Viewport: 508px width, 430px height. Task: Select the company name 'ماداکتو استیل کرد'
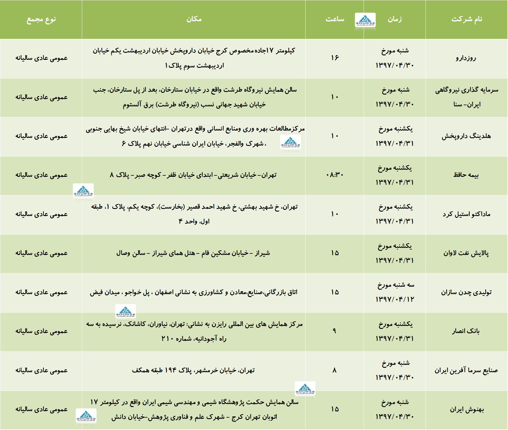[x=466, y=214]
